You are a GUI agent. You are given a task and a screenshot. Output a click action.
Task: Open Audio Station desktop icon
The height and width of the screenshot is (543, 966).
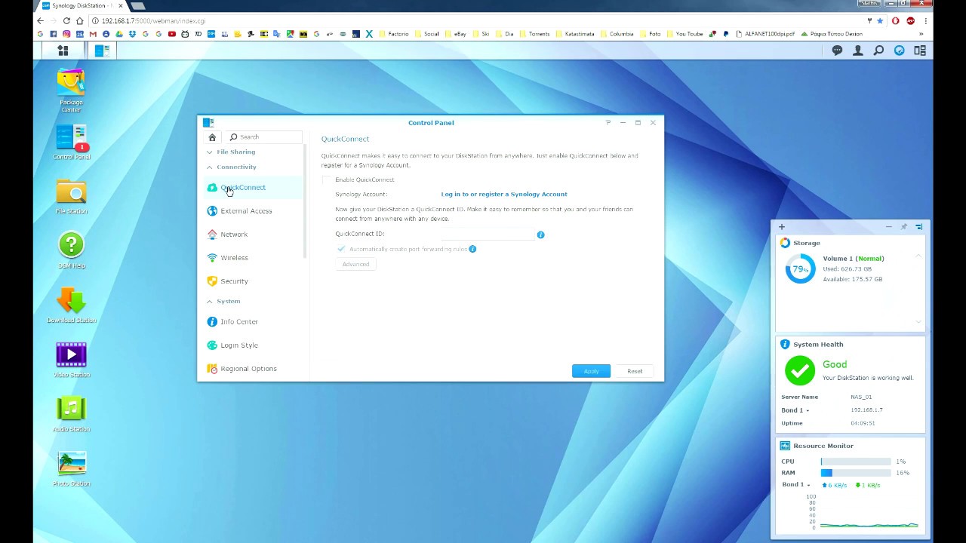[71, 414]
